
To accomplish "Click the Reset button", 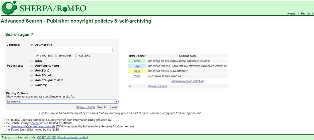I will (x=113, y=107).
